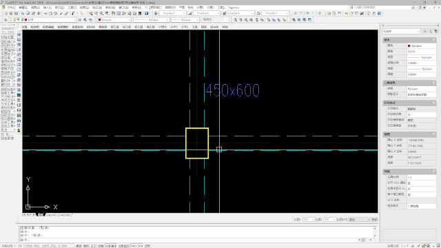
Task: Click the Open file icon
Action: pyautogui.click(x=11, y=13)
